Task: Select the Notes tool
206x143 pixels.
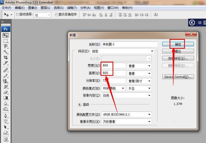Action: tap(6, 139)
